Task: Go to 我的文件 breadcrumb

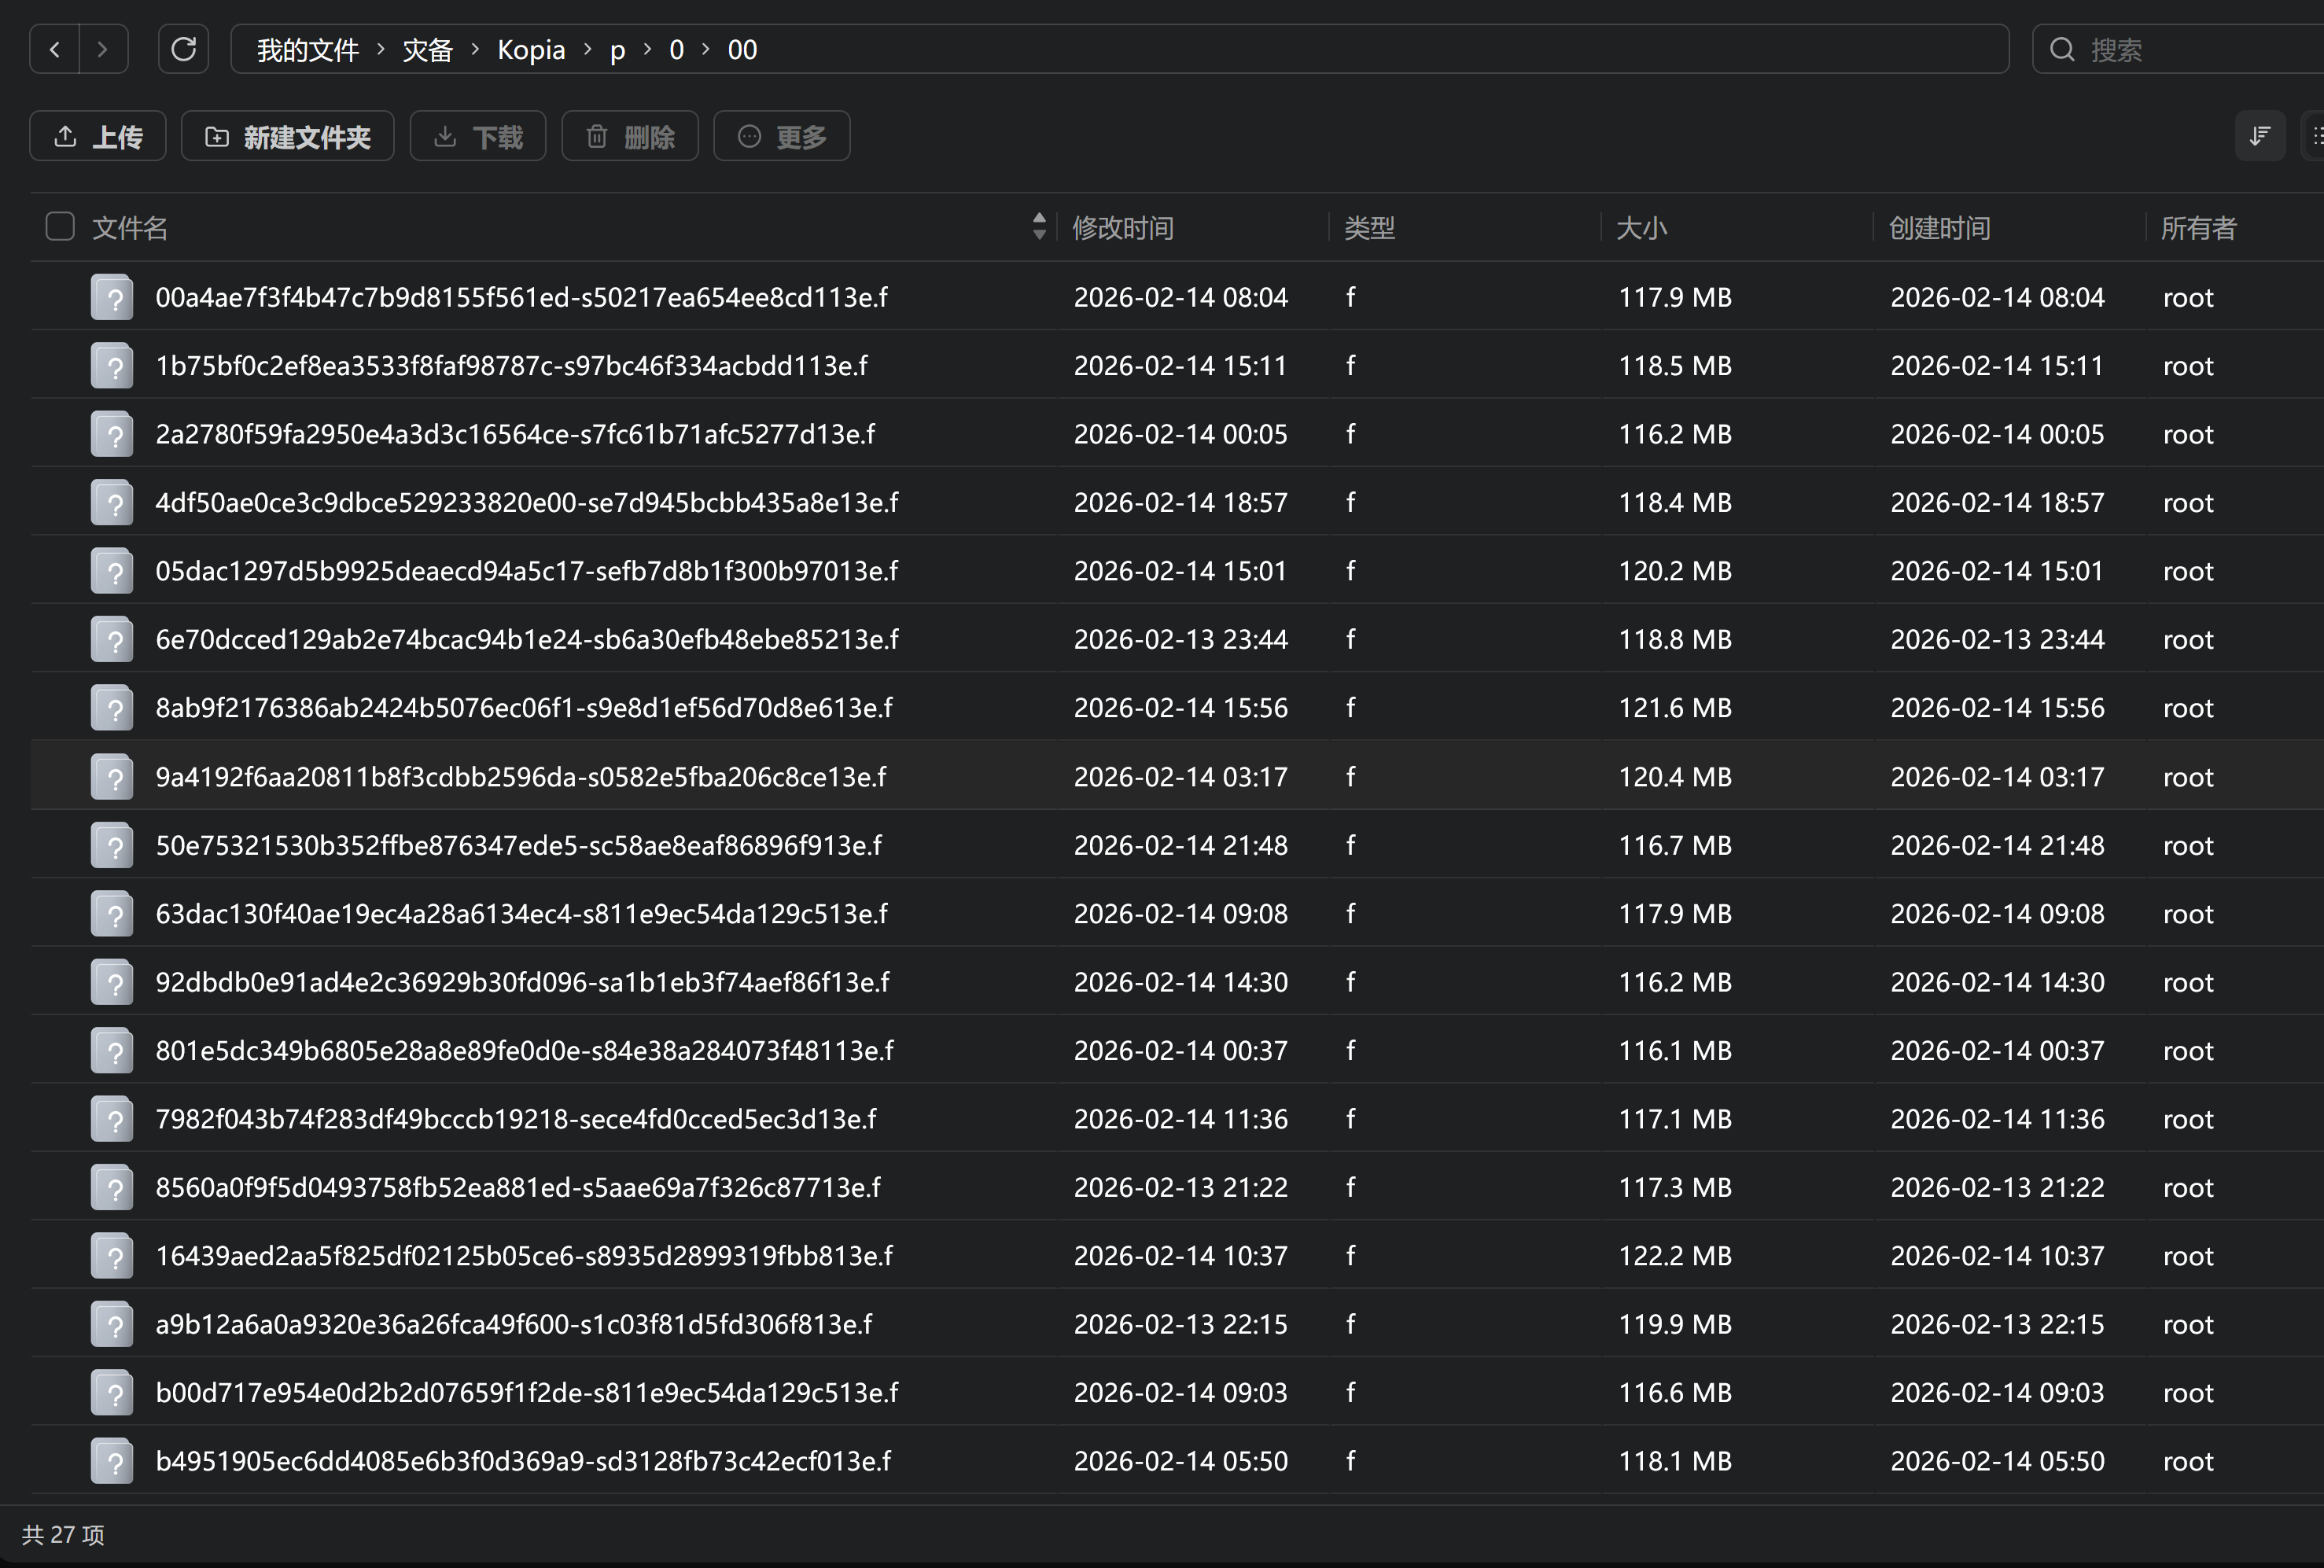Action: (307, 49)
